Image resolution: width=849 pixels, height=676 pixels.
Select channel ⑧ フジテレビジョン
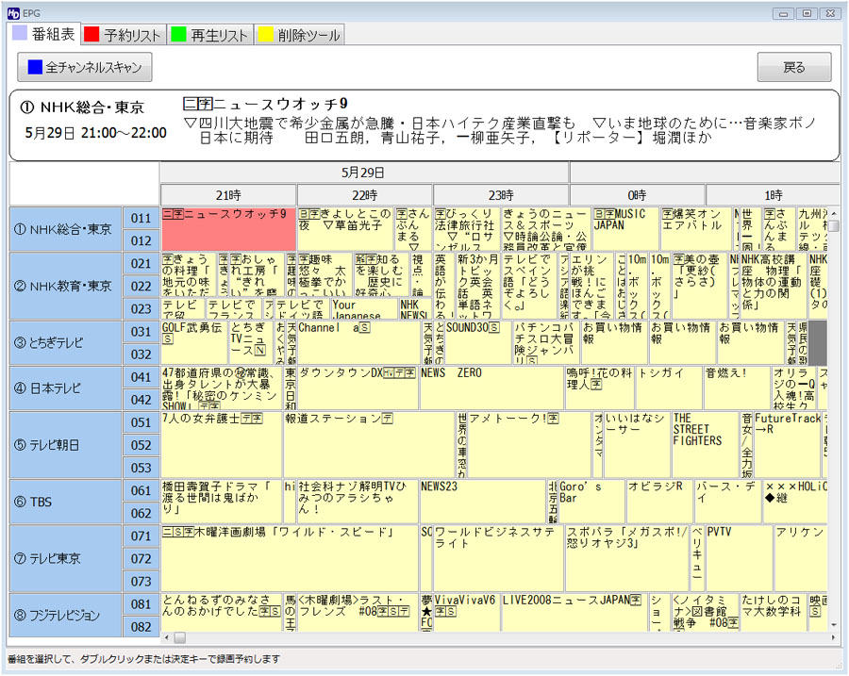coord(65,616)
